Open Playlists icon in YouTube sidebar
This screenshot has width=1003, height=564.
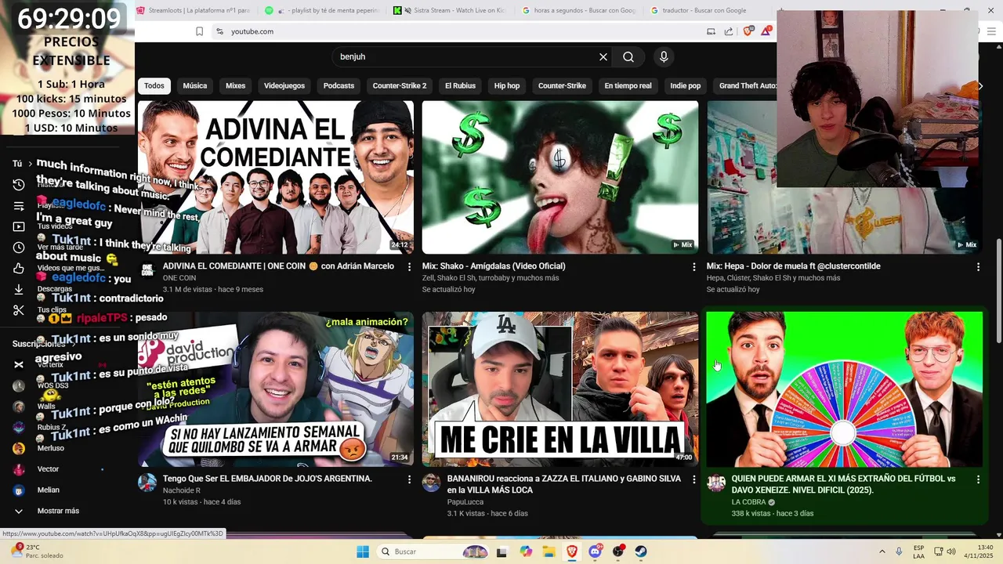click(19, 206)
